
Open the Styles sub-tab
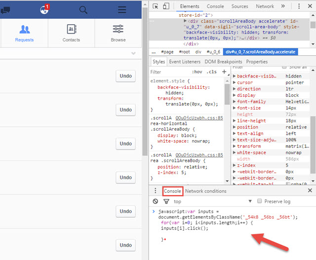158,62
